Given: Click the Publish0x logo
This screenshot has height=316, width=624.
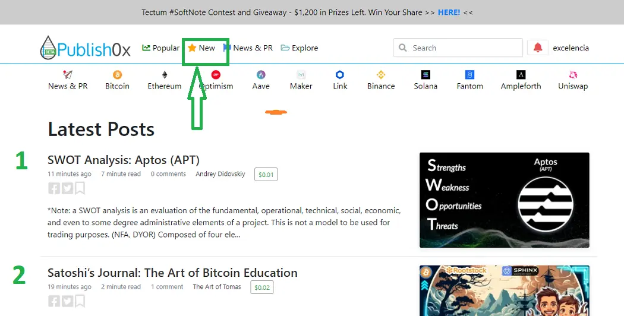Looking at the screenshot, I should point(85,48).
